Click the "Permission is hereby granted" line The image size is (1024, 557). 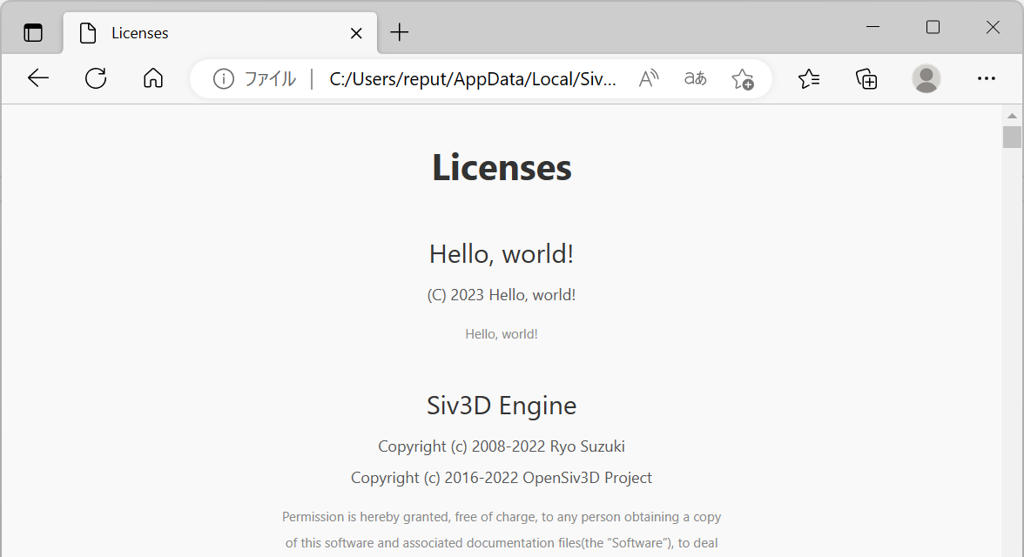(x=502, y=517)
